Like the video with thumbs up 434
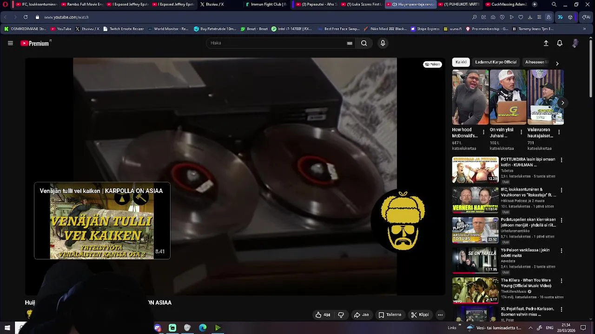Image resolution: width=595 pixels, height=334 pixels. (x=323, y=315)
